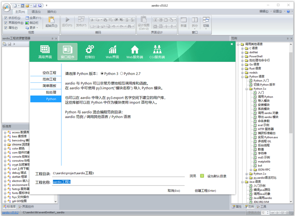This screenshot has width=295, height=216.
Task: Expand the Python 2.x folder
Action: coord(247,174)
